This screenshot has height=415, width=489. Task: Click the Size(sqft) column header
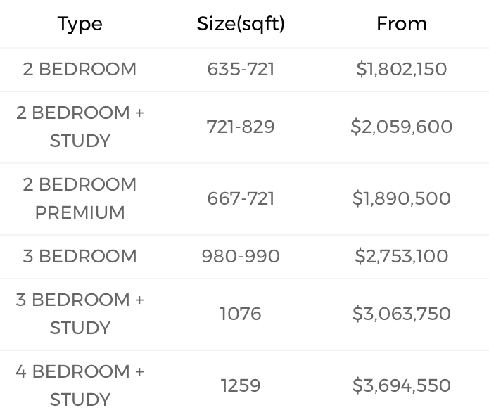241,24
